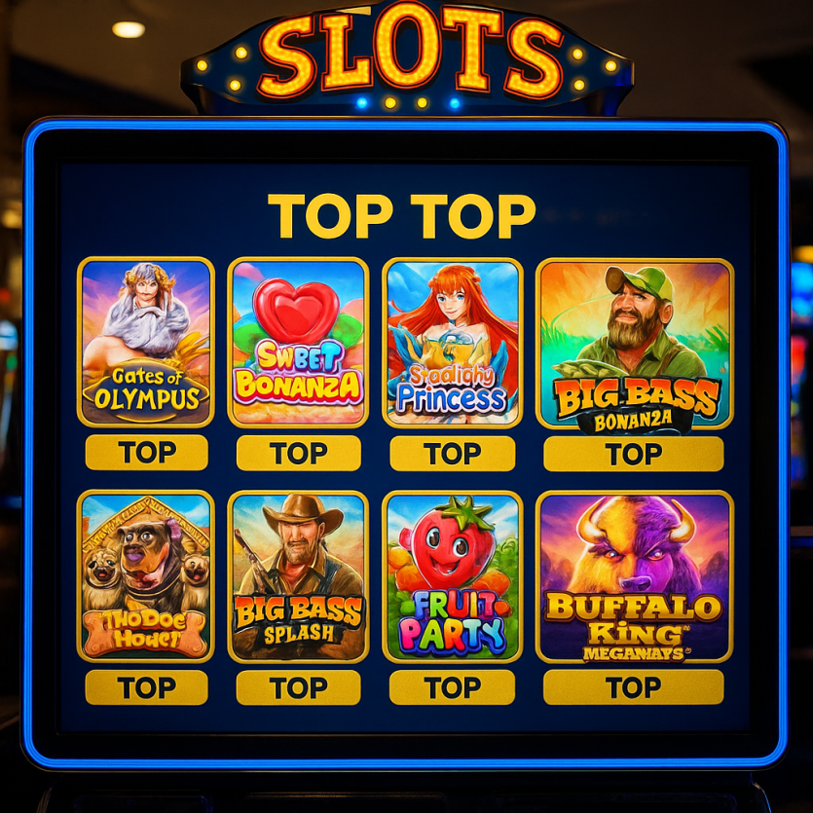This screenshot has width=813, height=813.
Task: Choose The Dog House game icon
Action: [x=146, y=576]
